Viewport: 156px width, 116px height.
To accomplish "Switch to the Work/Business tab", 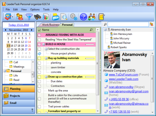I will tap(48, 25).
